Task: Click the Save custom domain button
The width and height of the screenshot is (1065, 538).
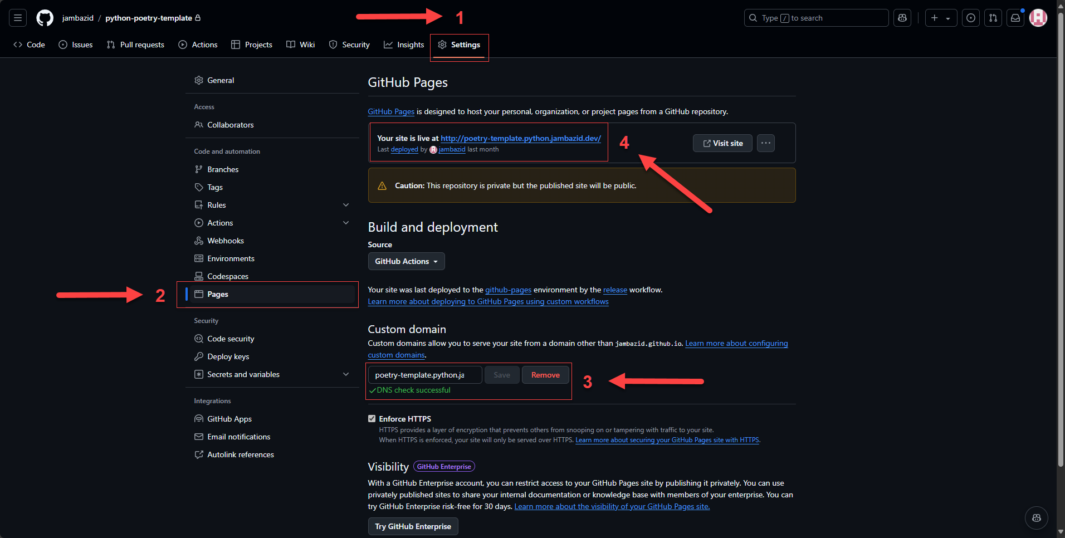Action: 502,375
